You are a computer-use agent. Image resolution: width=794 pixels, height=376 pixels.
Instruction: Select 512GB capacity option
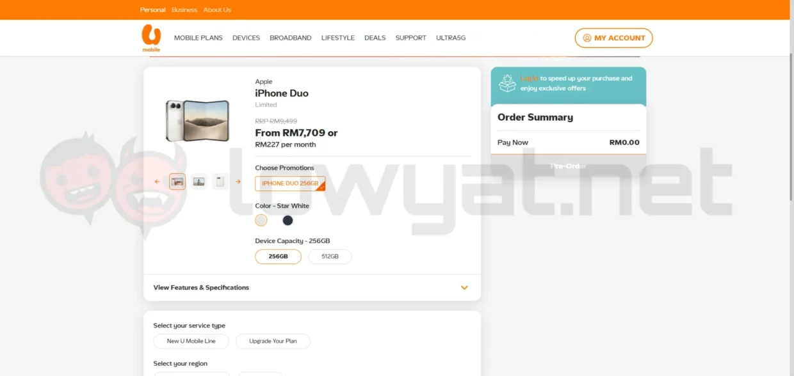tap(330, 256)
